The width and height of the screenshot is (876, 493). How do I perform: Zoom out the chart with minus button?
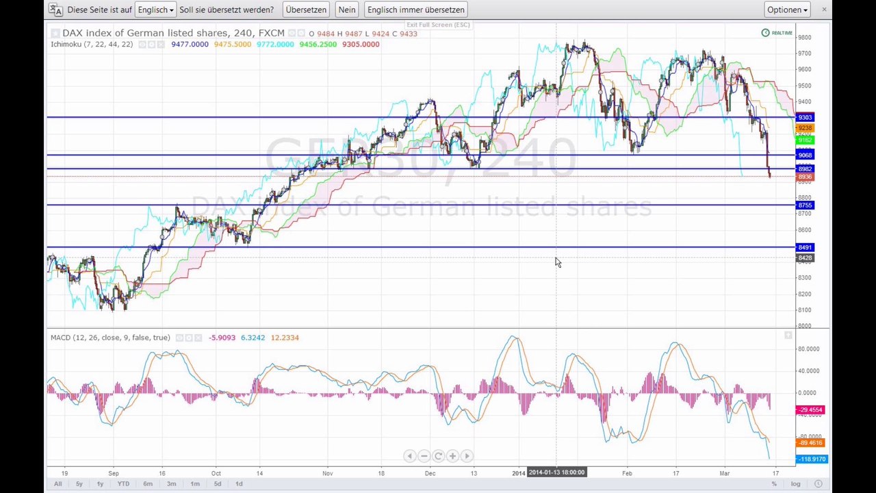point(424,456)
